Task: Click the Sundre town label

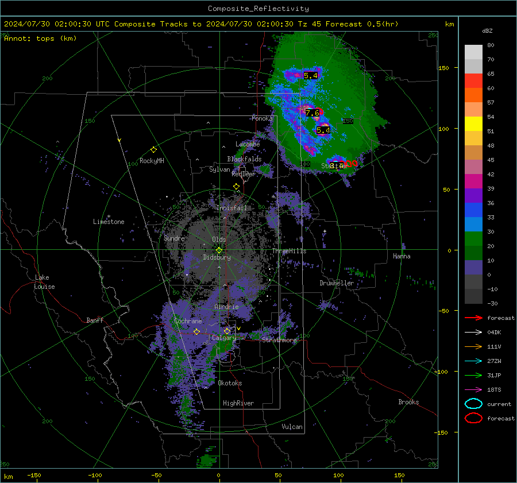Action: pyautogui.click(x=174, y=238)
